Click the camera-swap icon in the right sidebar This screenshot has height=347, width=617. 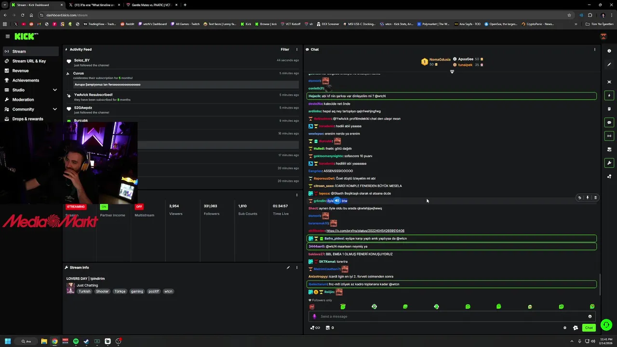pos(609,149)
